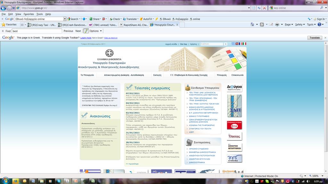This screenshot has width=328, height=184.
Task: Toggle the Find bar highlight pen icon
Action: pyautogui.click(x=86, y=31)
